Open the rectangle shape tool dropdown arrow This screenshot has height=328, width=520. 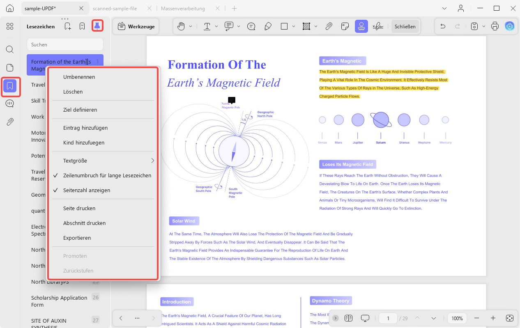point(294,26)
